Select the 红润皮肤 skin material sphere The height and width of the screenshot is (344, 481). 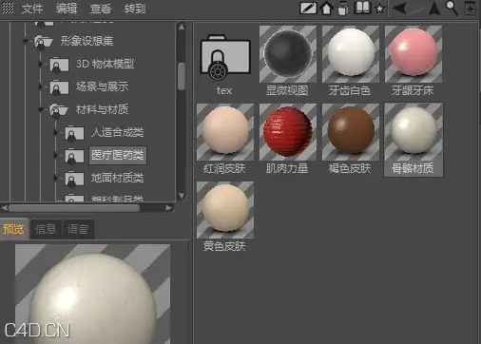coord(225,132)
